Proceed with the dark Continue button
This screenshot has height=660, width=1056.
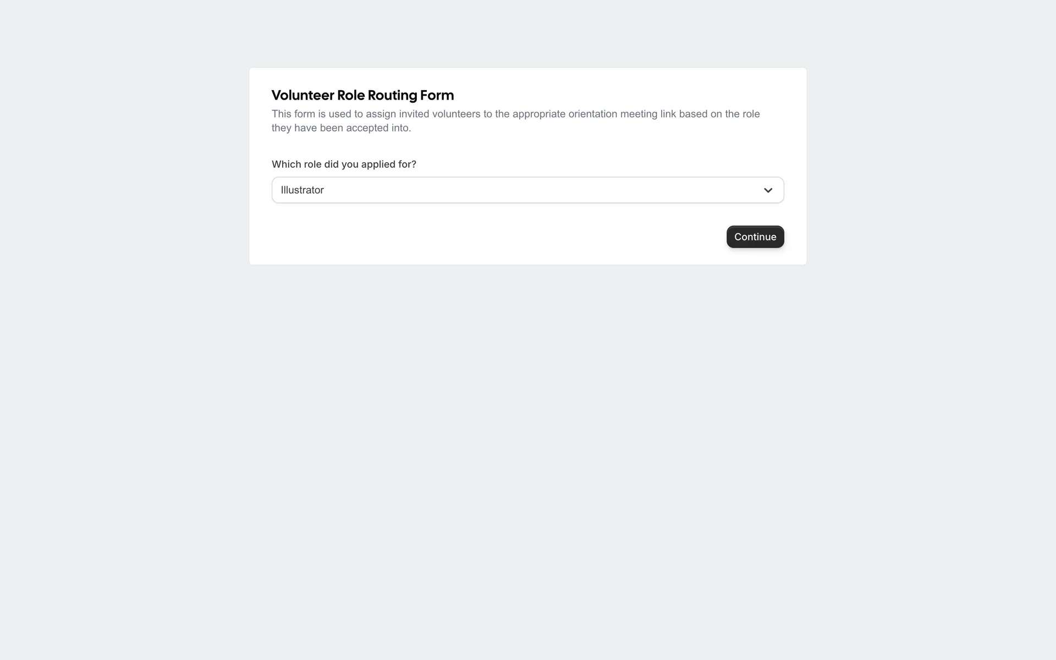point(755,237)
